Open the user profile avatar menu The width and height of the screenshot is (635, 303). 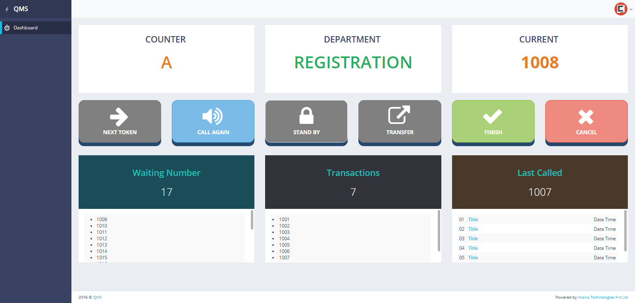coord(621,9)
